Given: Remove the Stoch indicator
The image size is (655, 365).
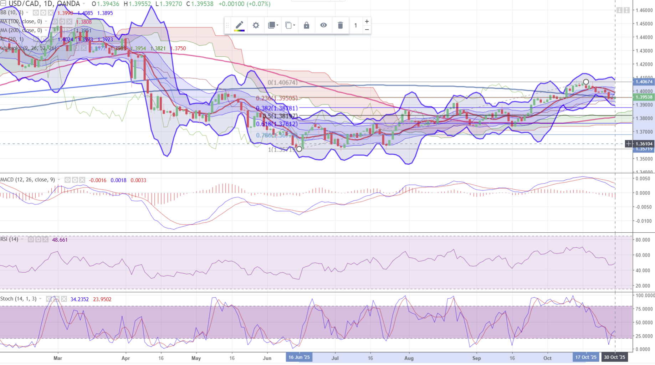Looking at the screenshot, I should (x=64, y=299).
